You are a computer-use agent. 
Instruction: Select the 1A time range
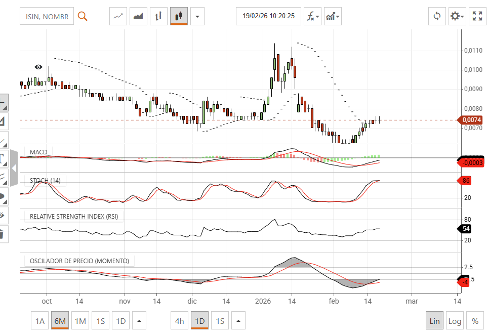[40, 321]
